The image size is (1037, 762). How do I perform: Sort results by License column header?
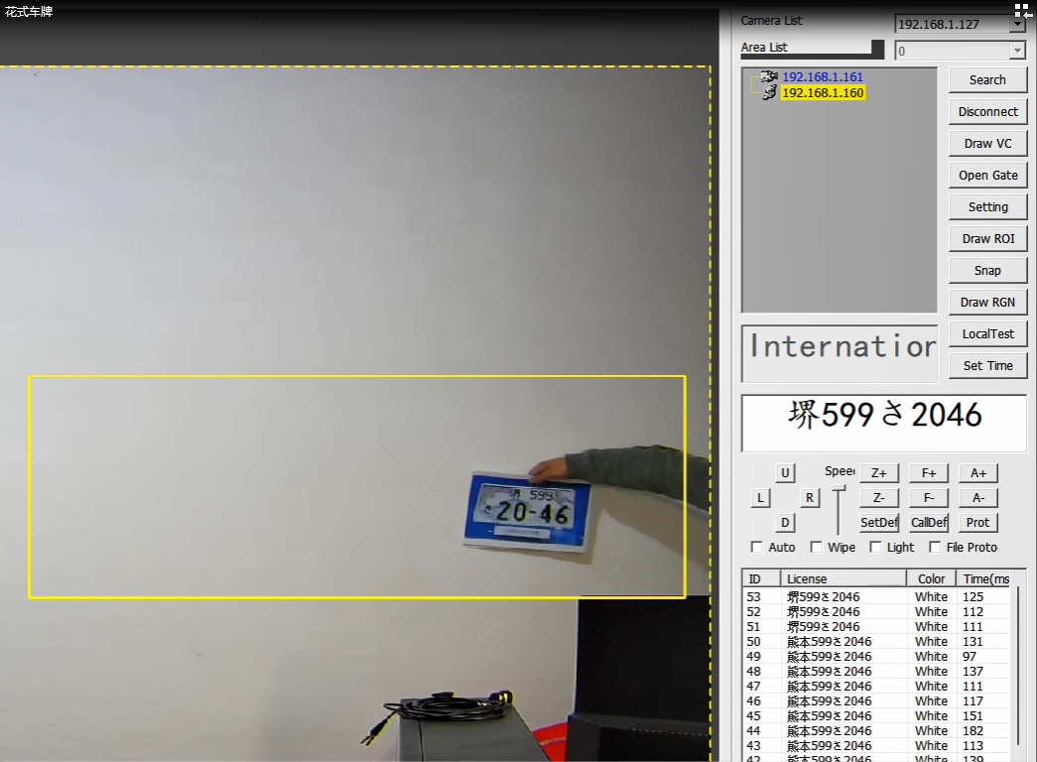coord(843,578)
